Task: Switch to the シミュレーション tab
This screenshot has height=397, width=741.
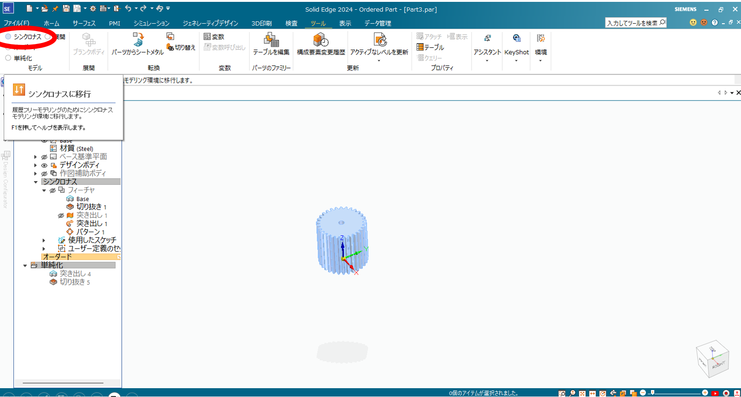Action: (x=151, y=23)
